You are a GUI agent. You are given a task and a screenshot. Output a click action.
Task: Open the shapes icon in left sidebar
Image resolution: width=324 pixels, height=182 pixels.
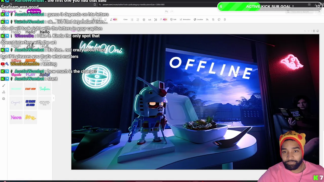click(4, 92)
